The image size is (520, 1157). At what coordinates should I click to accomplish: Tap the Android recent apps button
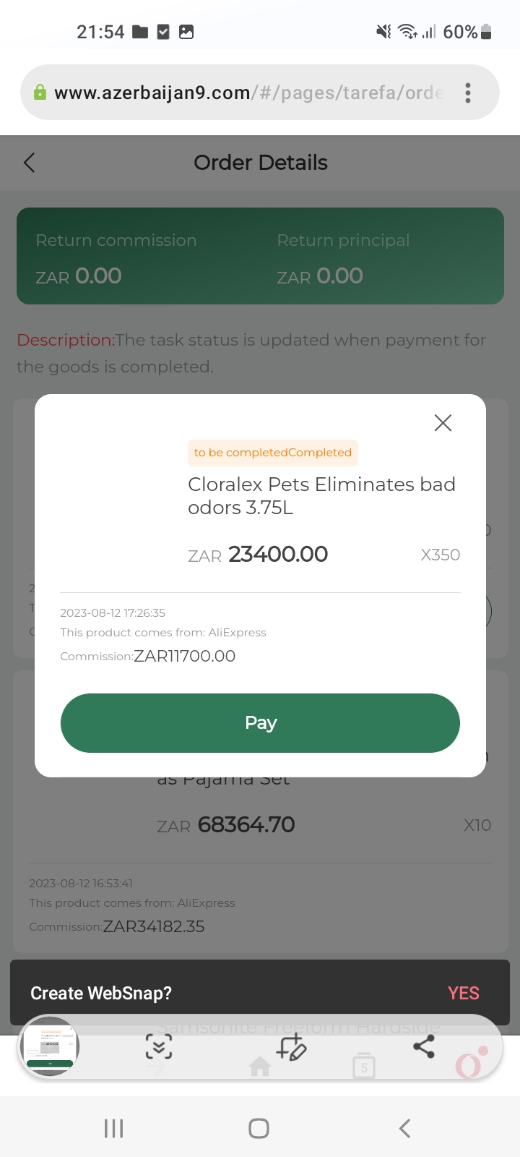[113, 1128]
